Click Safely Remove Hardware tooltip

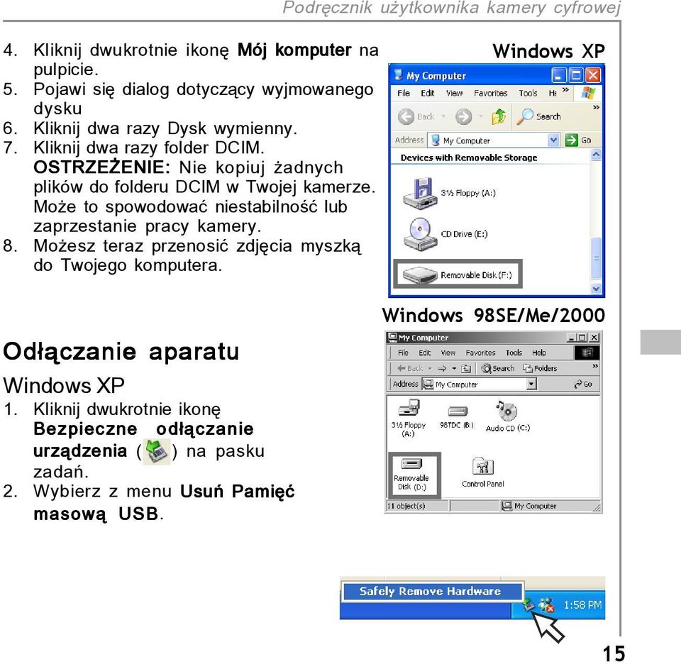coord(432,591)
